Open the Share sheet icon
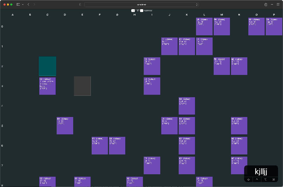Image resolution: width=283 pixels, height=187 pixels. pyautogui.click(x=266, y=5)
